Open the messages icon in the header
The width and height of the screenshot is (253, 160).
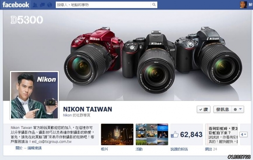(x=42, y=5)
